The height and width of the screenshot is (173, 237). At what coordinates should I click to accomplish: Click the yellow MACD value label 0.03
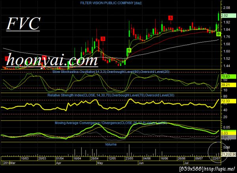(229, 133)
